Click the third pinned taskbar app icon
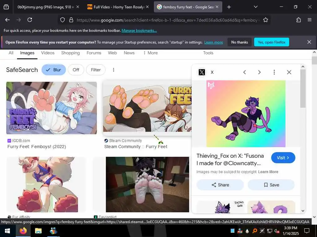This screenshot has height=237, width=317. (x=53, y=231)
